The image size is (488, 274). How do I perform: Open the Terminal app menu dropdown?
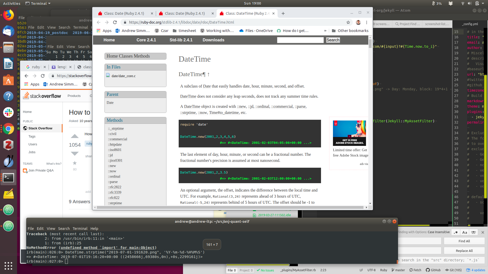[x=38, y=3]
